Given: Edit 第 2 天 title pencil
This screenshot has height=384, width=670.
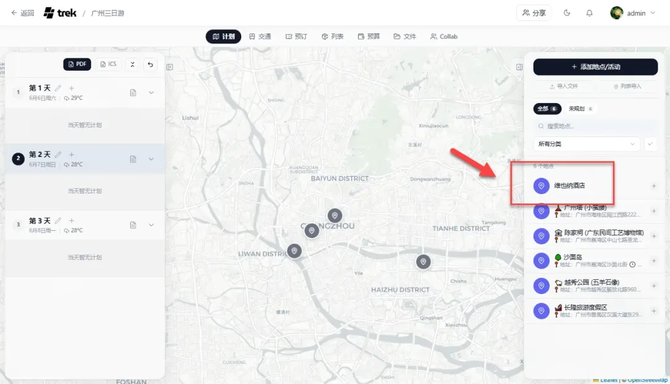Looking at the screenshot, I should tap(58, 154).
